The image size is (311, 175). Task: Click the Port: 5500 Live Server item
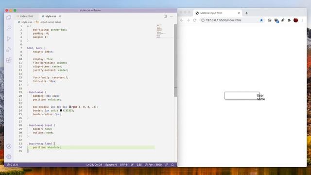(154, 165)
